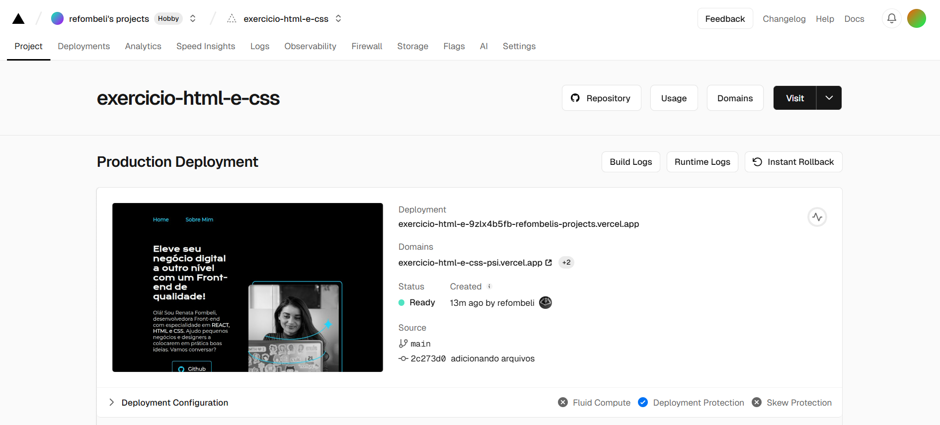Click the Fluid Compute disabled X icon
The height and width of the screenshot is (425, 940).
(x=563, y=402)
